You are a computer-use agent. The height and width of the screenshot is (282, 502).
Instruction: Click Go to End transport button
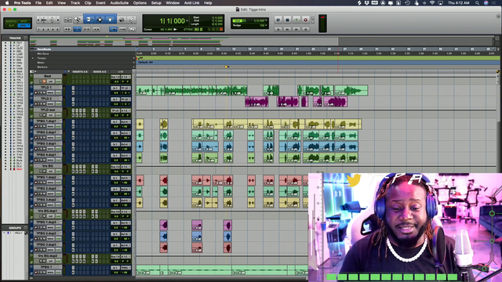tap(306, 29)
